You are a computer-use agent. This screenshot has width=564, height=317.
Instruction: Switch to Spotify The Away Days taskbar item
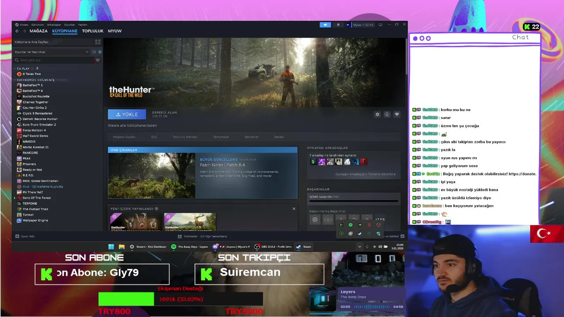point(189,247)
